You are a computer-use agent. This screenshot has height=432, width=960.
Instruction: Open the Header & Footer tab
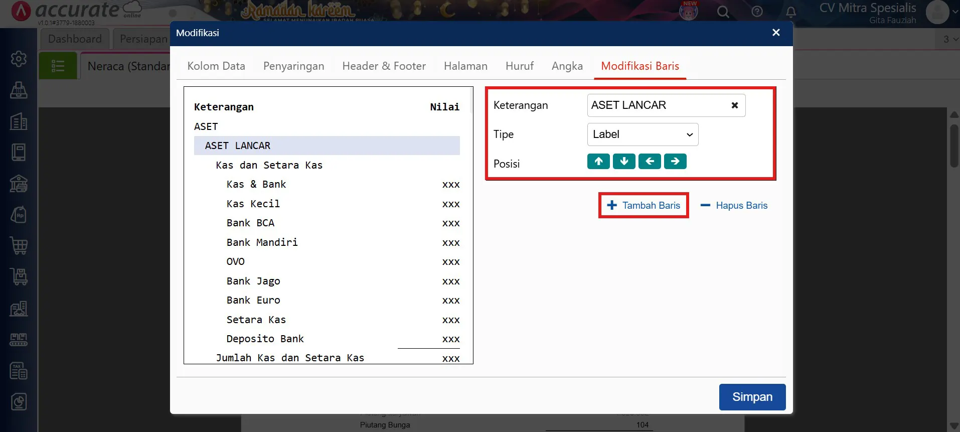[x=384, y=66]
